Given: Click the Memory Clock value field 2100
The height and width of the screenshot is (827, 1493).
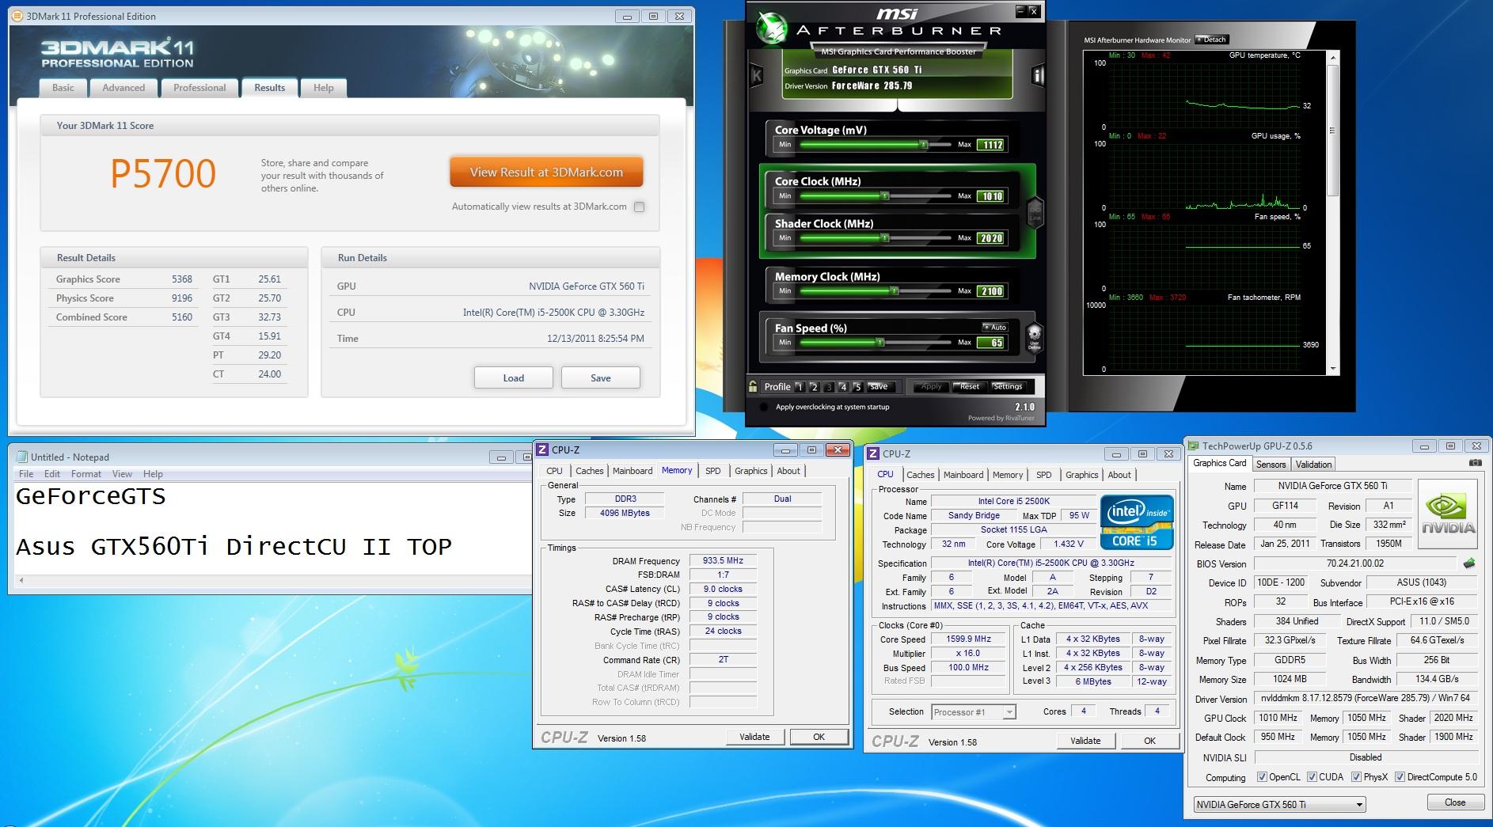Looking at the screenshot, I should [991, 291].
